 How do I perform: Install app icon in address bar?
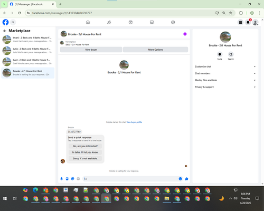(x=217, y=13)
